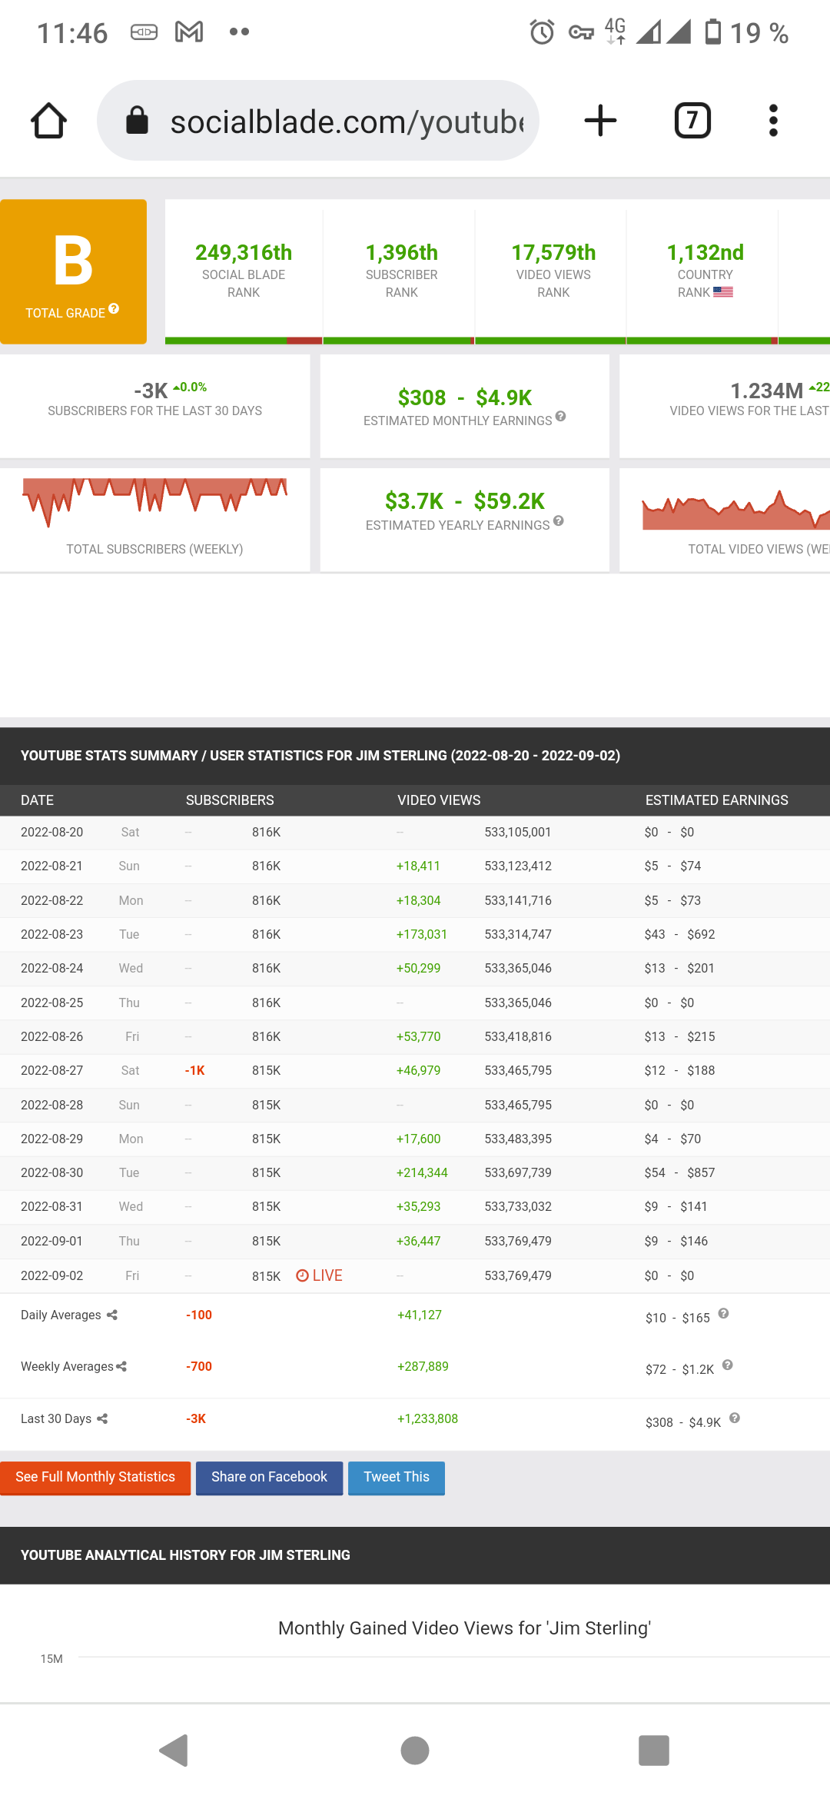Tap the Youtube Stats Summary section header

(x=415, y=756)
